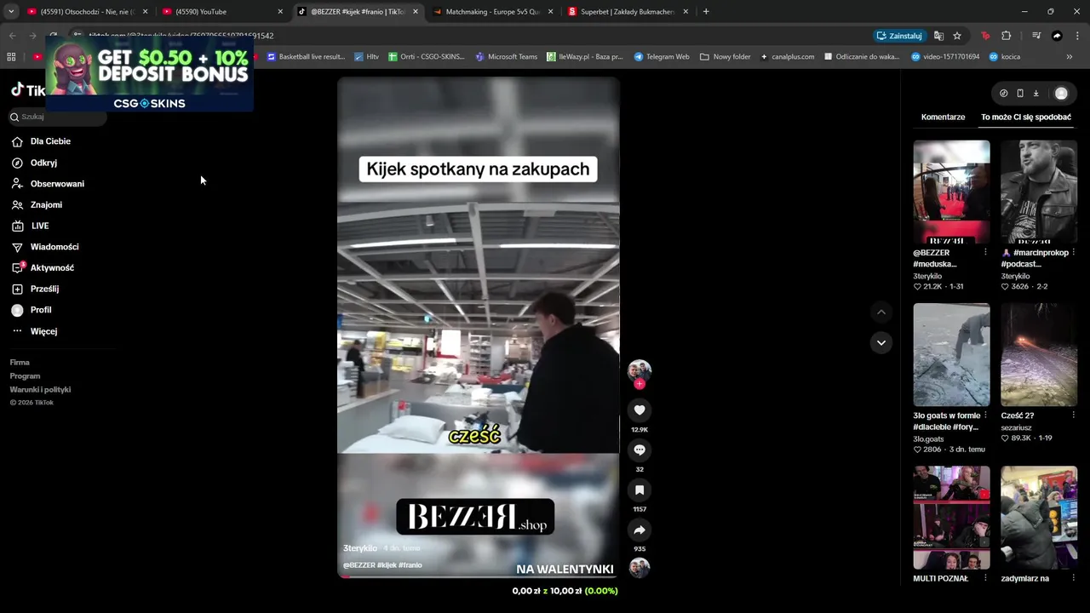Open Nowy folder bookmarks folder
The image size is (1090, 613).
pyautogui.click(x=725, y=57)
